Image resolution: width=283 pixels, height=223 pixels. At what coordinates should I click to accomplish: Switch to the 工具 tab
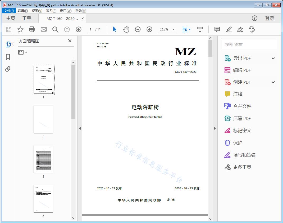click(x=27, y=18)
